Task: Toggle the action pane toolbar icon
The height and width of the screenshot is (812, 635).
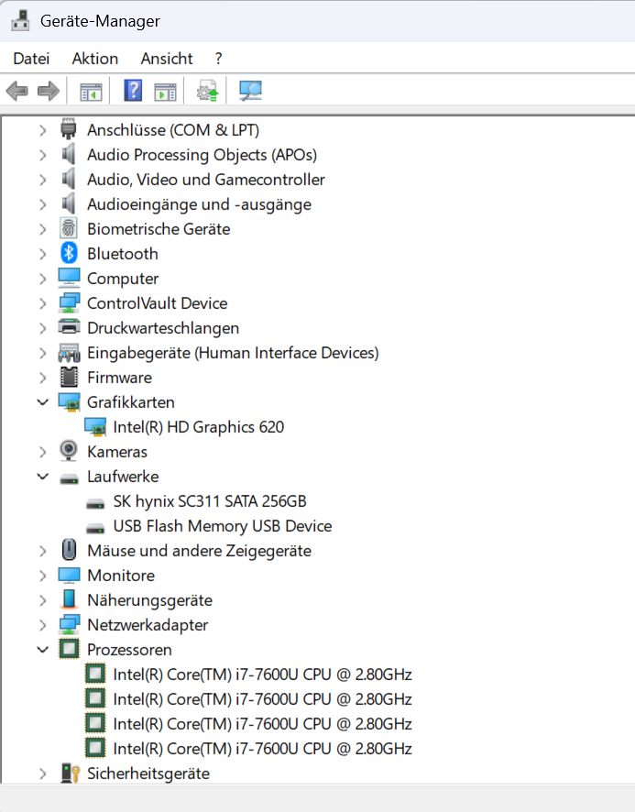Action: 165,92
